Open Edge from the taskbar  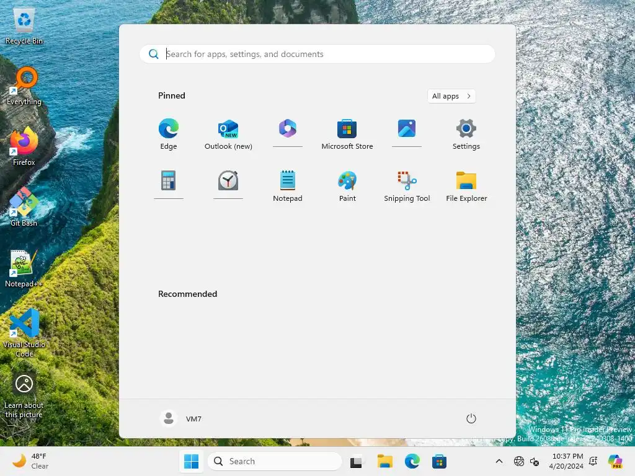412,461
